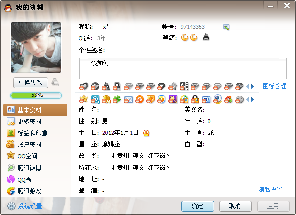This screenshot has width=296, height=215.
Task: Open the 更多资料 tab
Action: click(x=35, y=122)
